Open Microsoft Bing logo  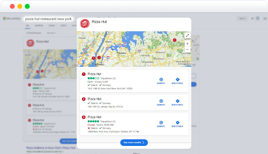[12, 18]
